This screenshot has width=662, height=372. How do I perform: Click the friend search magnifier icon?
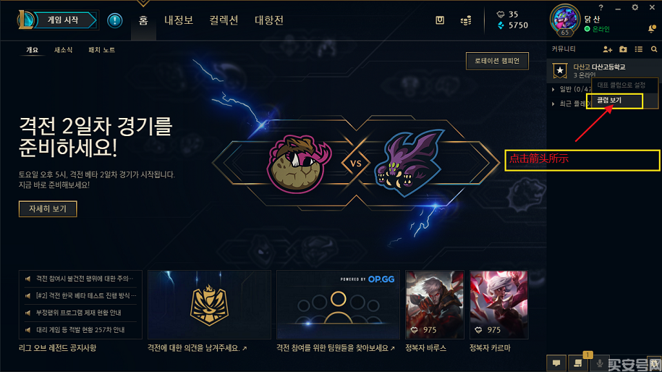coord(654,49)
